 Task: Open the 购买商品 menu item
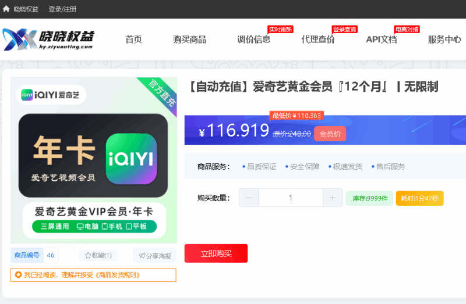click(x=189, y=40)
